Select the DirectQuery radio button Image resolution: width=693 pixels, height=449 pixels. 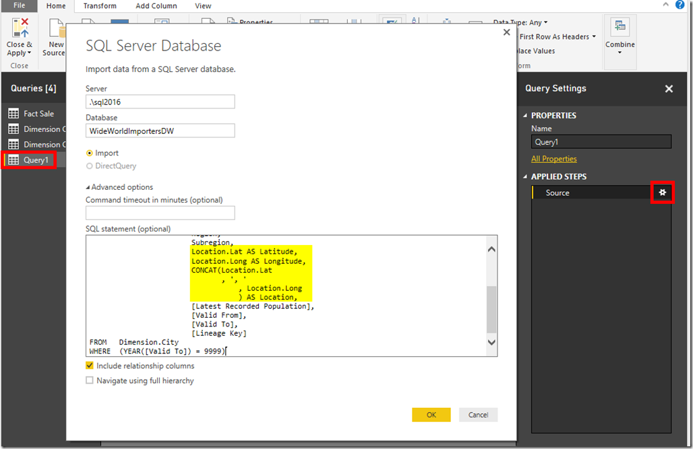pos(89,166)
